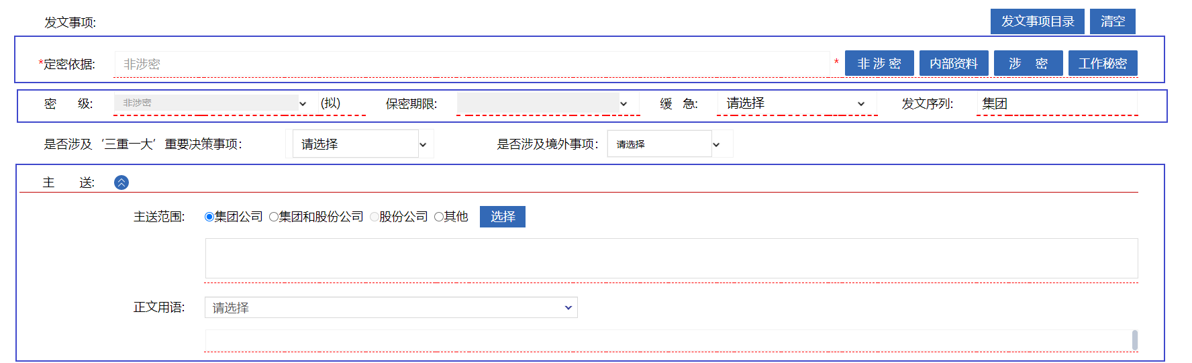Click the 选择 button beside 主送范围
This screenshot has width=1192, height=363.
pos(503,217)
